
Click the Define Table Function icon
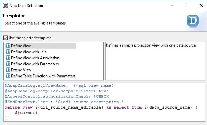8,76
